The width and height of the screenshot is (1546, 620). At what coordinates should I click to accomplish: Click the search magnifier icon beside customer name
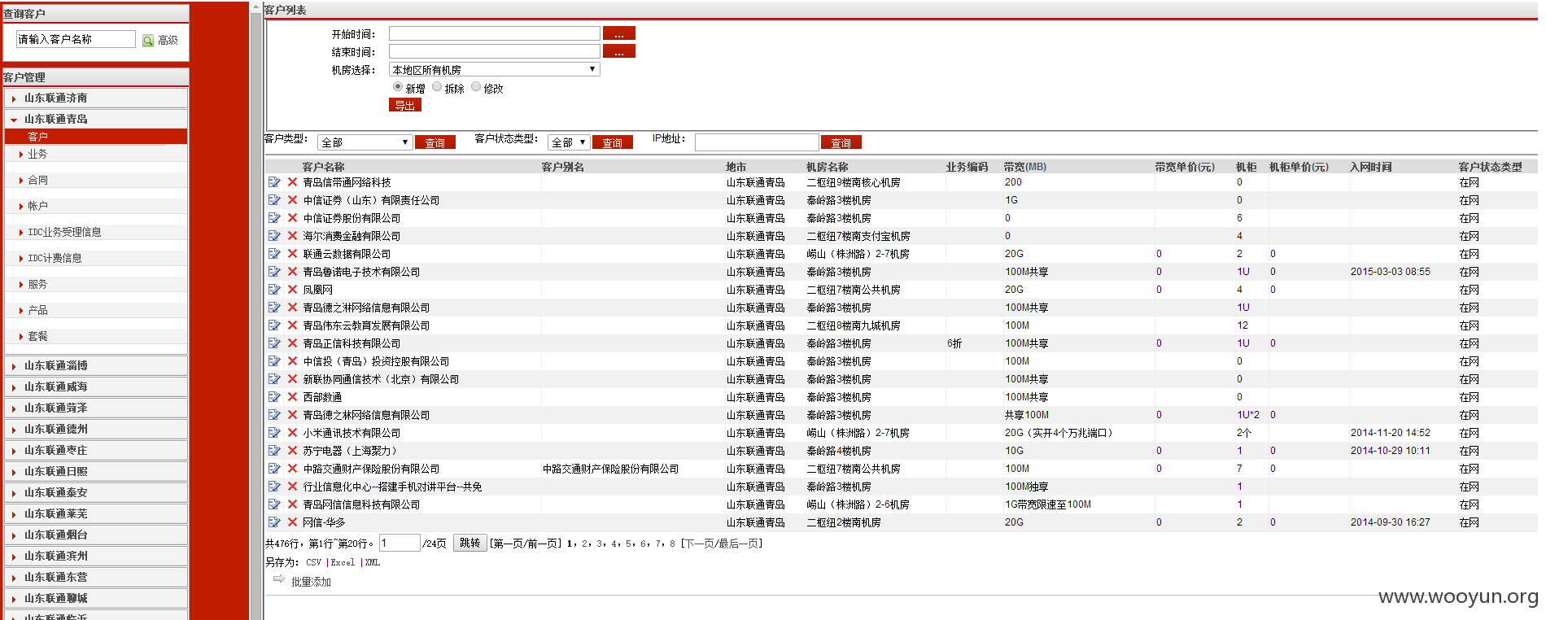coord(148,41)
